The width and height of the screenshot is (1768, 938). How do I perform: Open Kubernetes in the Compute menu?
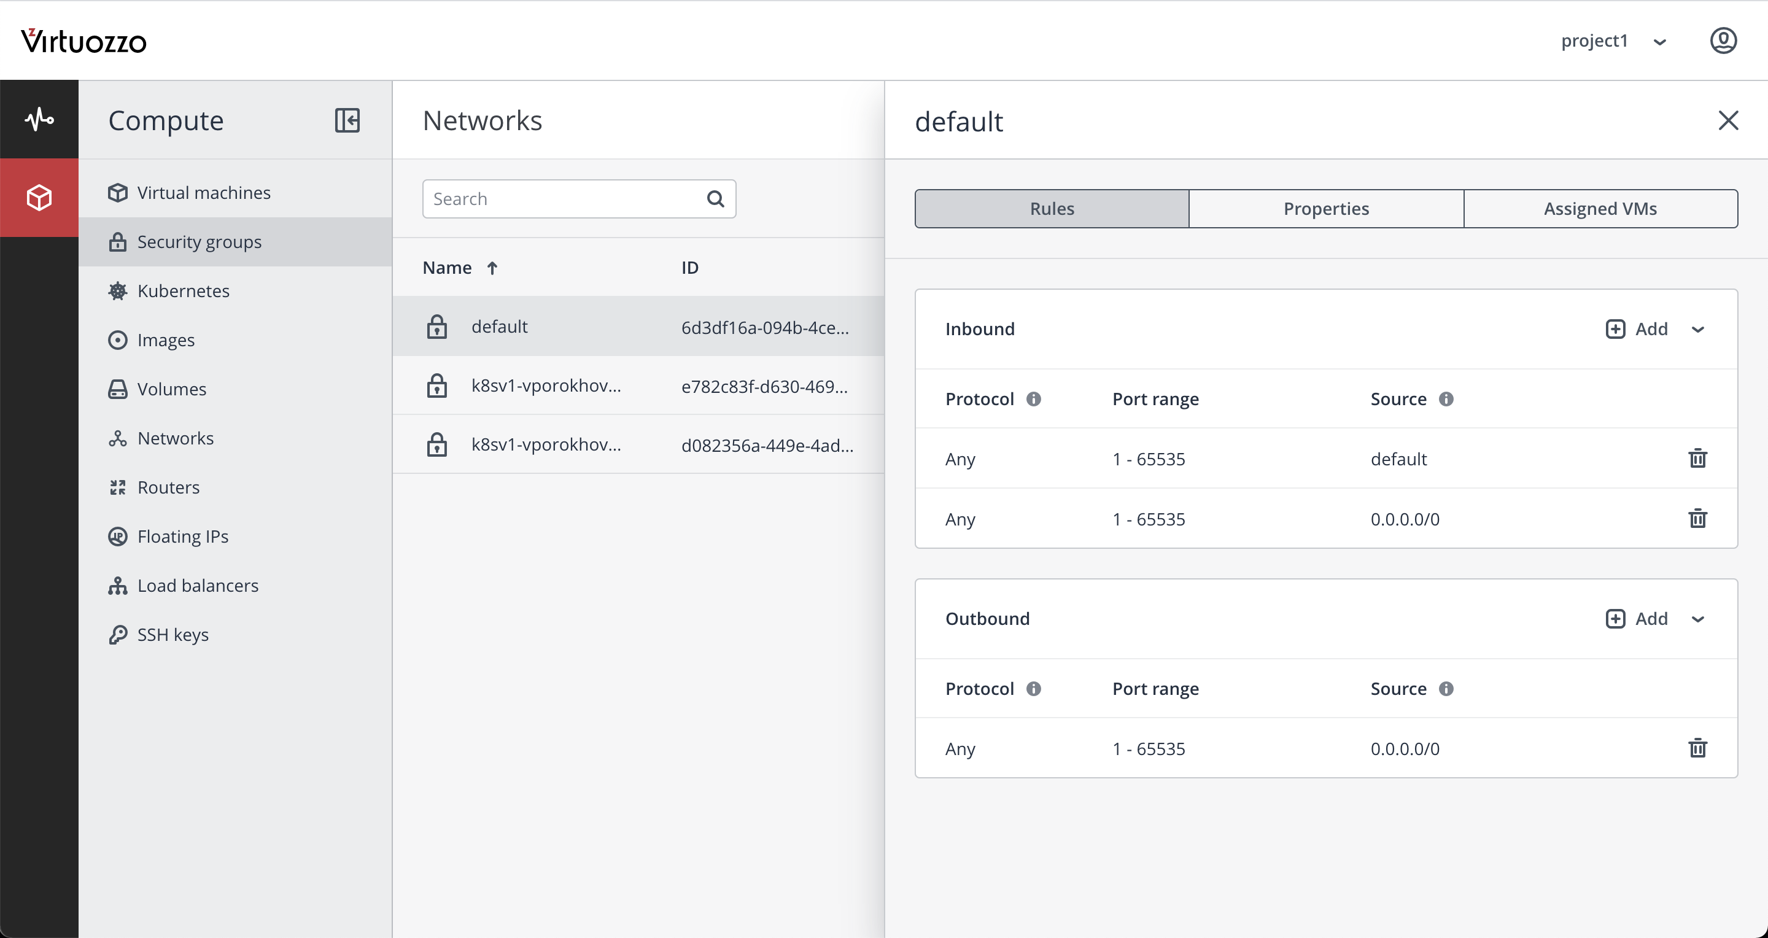184,291
